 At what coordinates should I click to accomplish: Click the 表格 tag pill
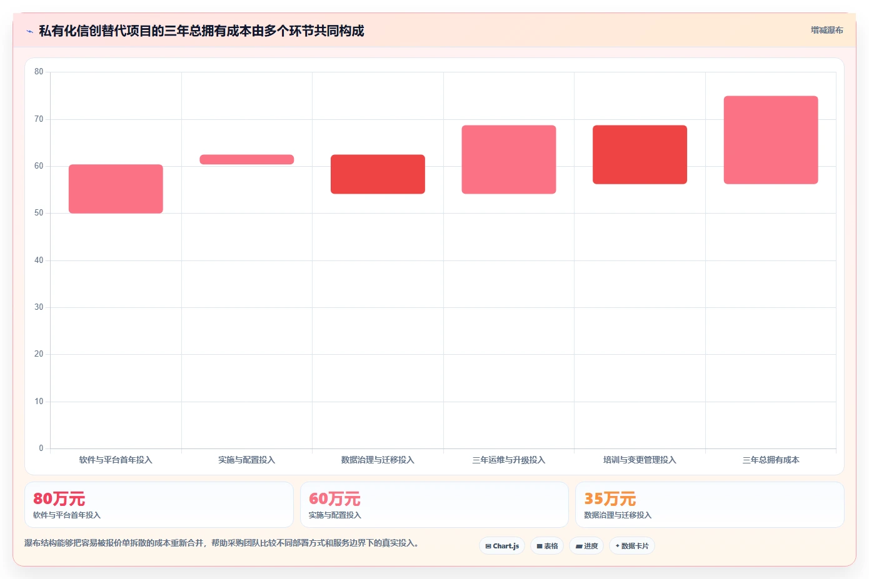click(547, 546)
